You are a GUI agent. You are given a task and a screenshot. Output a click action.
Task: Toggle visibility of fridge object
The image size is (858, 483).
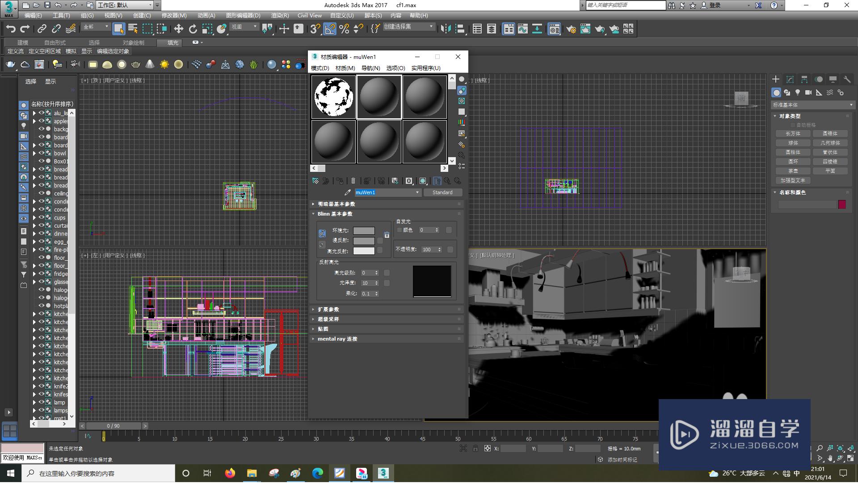click(41, 274)
